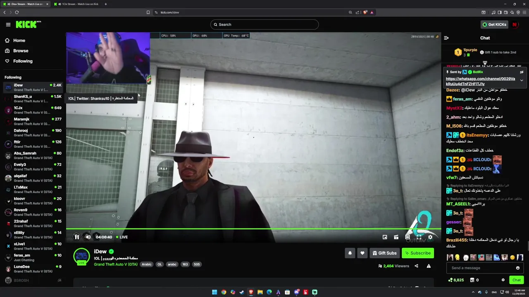Mute the stream volume
The height and width of the screenshot is (297, 529).
click(x=88, y=237)
